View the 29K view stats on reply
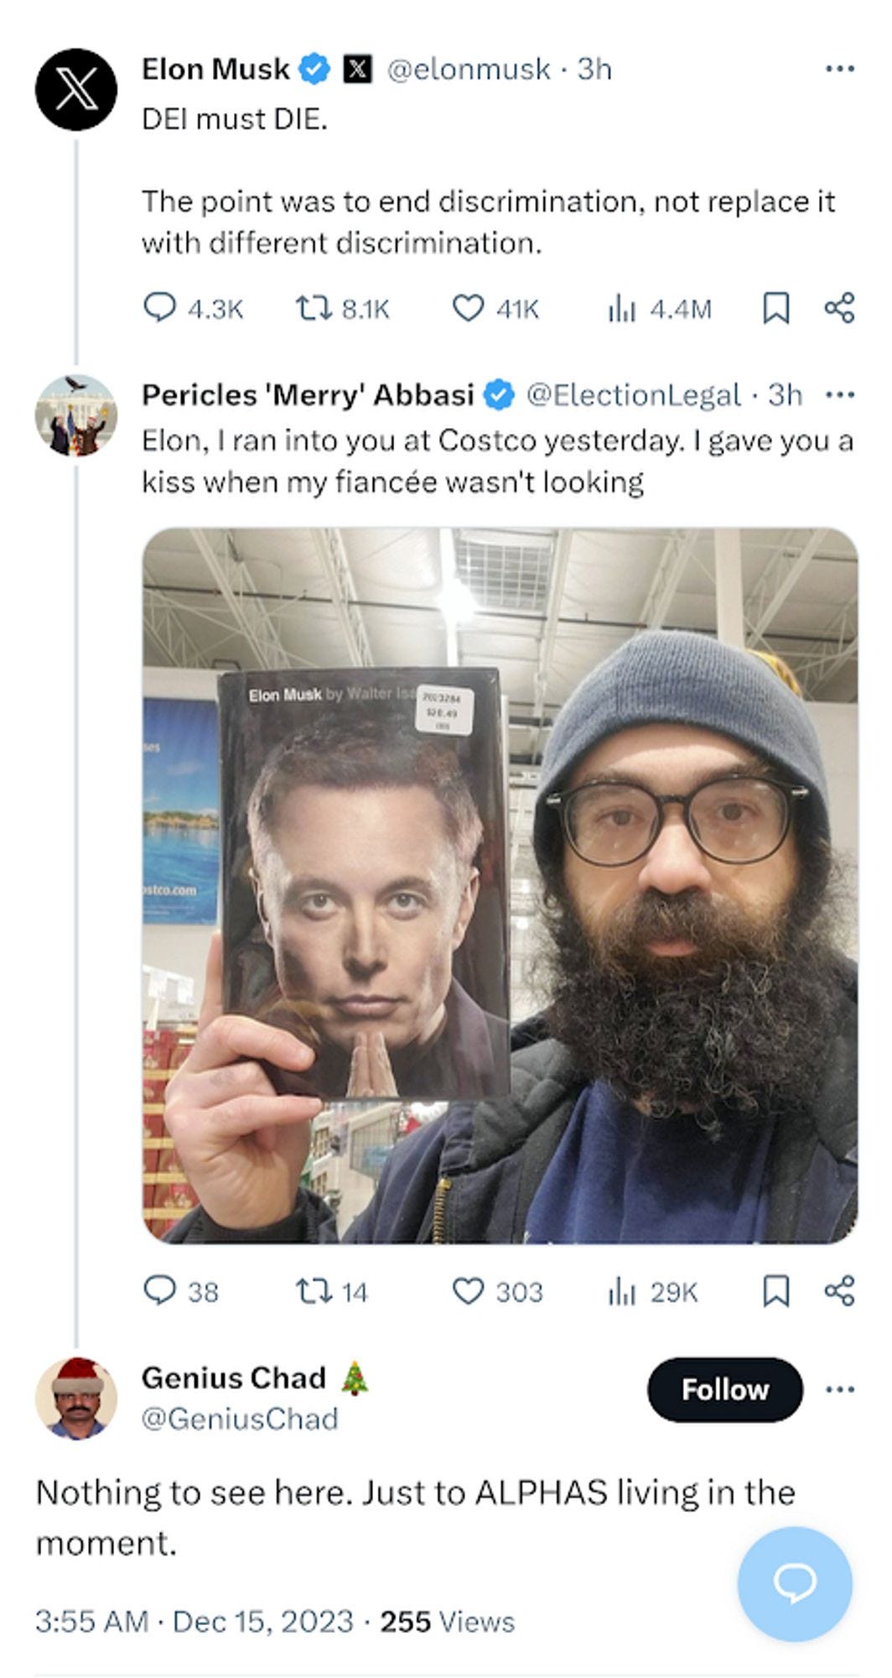 coord(653,1290)
